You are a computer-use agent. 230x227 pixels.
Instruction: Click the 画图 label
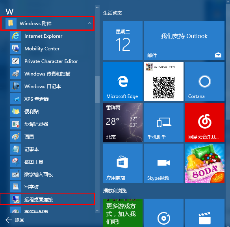click(29, 137)
